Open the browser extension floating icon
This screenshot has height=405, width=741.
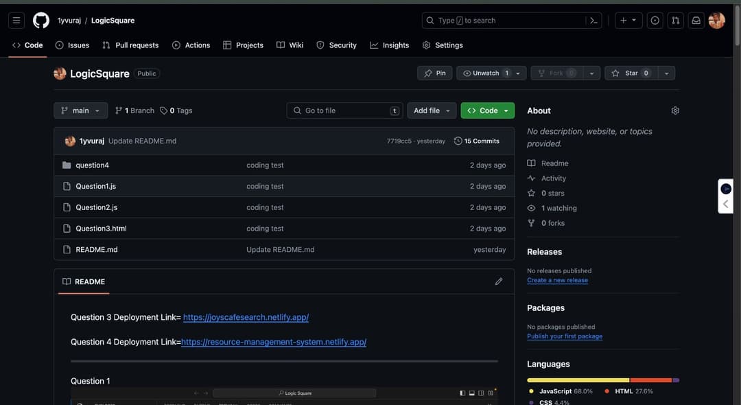[726, 189]
